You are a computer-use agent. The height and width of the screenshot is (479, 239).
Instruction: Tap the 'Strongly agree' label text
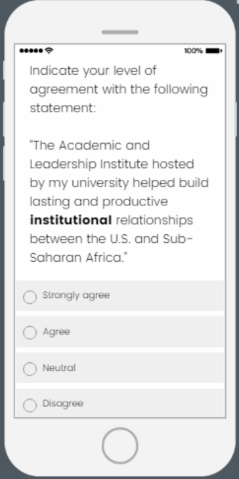coord(76,295)
